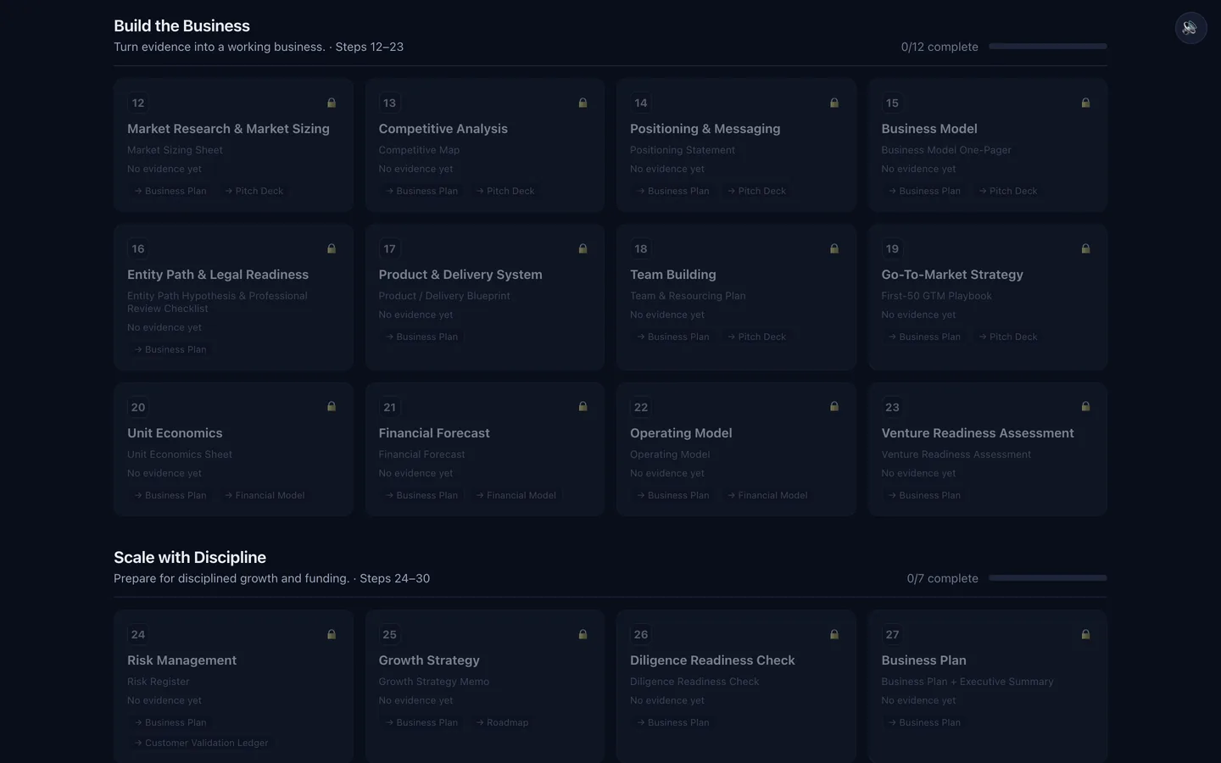Select the Diligence Readiness Check card title
The image size is (1221, 763).
(x=712, y=660)
